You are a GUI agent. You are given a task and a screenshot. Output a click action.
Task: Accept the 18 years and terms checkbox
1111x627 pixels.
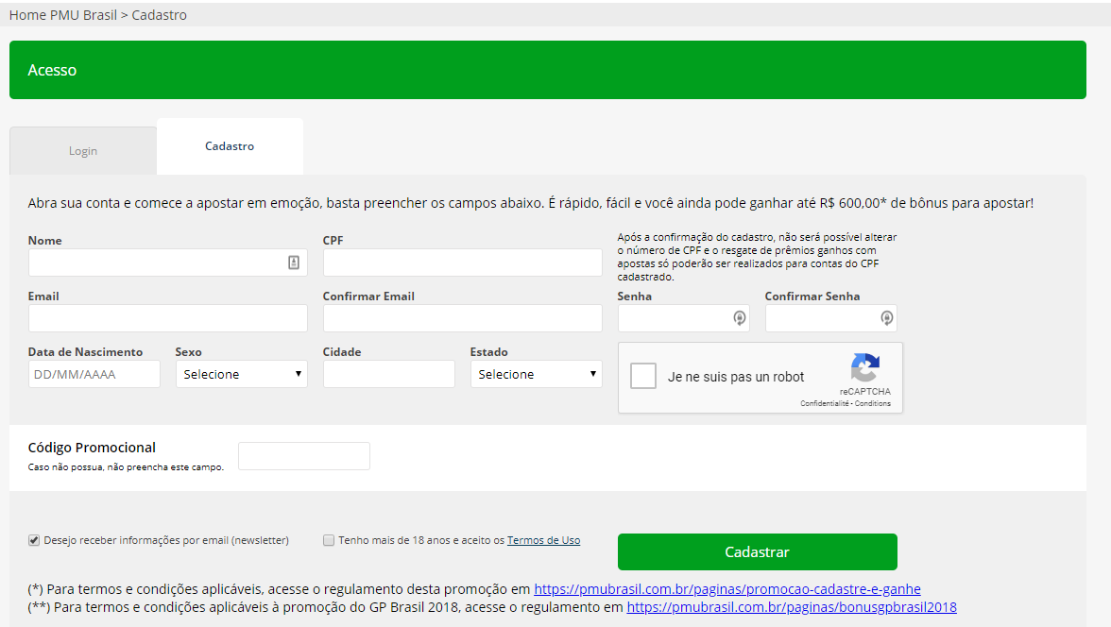pos(329,540)
